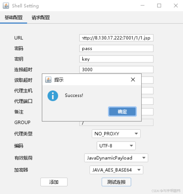Click the 密钥 label
183x194 pixels.
(x=19, y=59)
